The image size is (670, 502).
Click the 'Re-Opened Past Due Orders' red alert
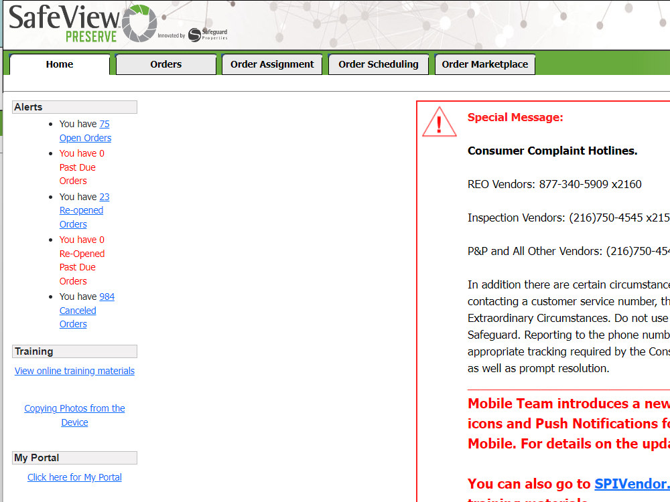click(82, 260)
